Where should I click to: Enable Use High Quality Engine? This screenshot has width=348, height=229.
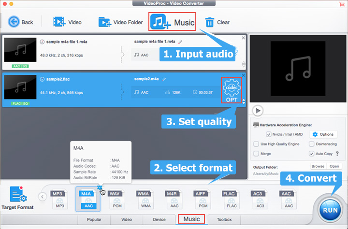pos(256,144)
